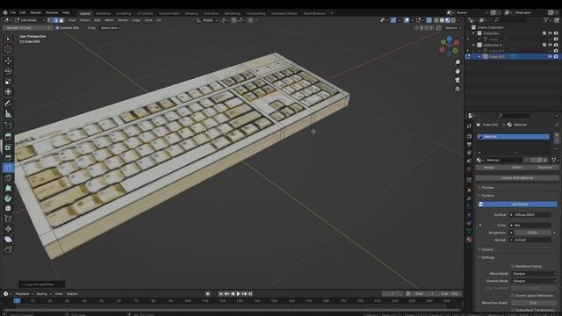Open the Surface Diffuse BSDF dropdown
This screenshot has width=562, height=316.
pos(530,214)
